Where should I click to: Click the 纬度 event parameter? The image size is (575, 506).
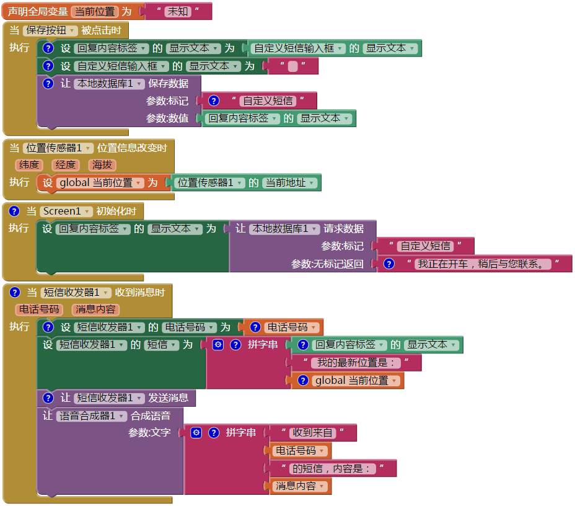pyautogui.click(x=30, y=165)
